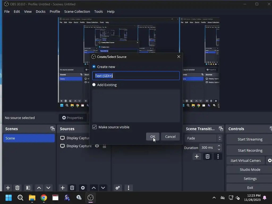Close Create/Select Source dialog with X

click(x=179, y=57)
